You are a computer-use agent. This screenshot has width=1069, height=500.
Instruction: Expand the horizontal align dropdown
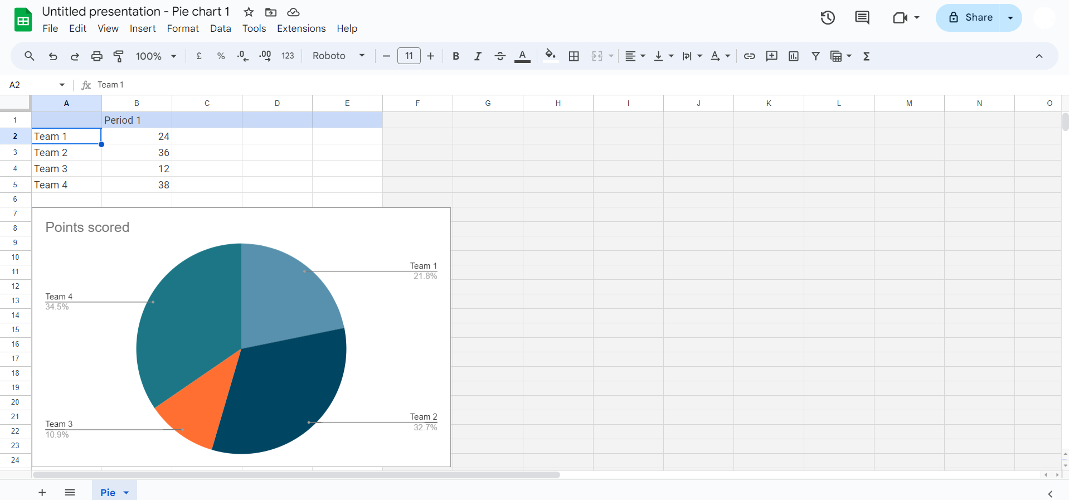(635, 56)
